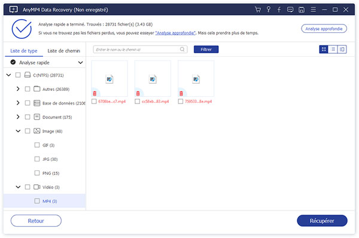Follow the "Analyse approfondie" hyperlink
Viewport: 359px width, 238px height.
[x=175, y=33]
